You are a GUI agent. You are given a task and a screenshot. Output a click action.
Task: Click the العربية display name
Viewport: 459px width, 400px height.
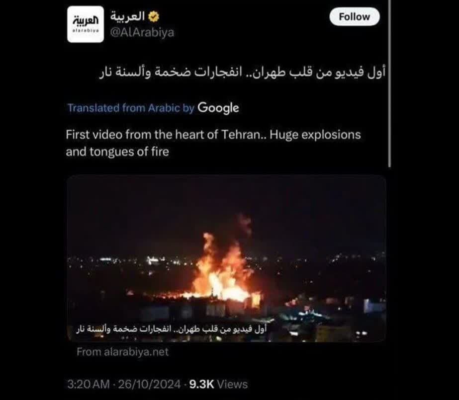coord(128,16)
